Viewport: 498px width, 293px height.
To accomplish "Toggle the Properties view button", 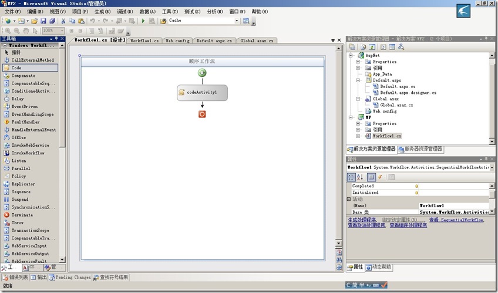I will (x=371, y=177).
